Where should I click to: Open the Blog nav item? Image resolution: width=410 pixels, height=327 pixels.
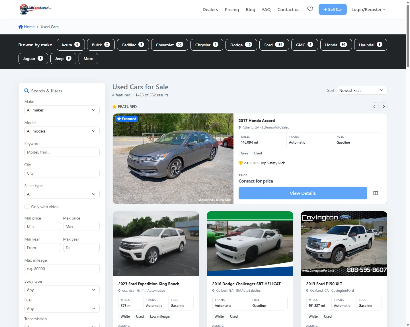coord(251,9)
